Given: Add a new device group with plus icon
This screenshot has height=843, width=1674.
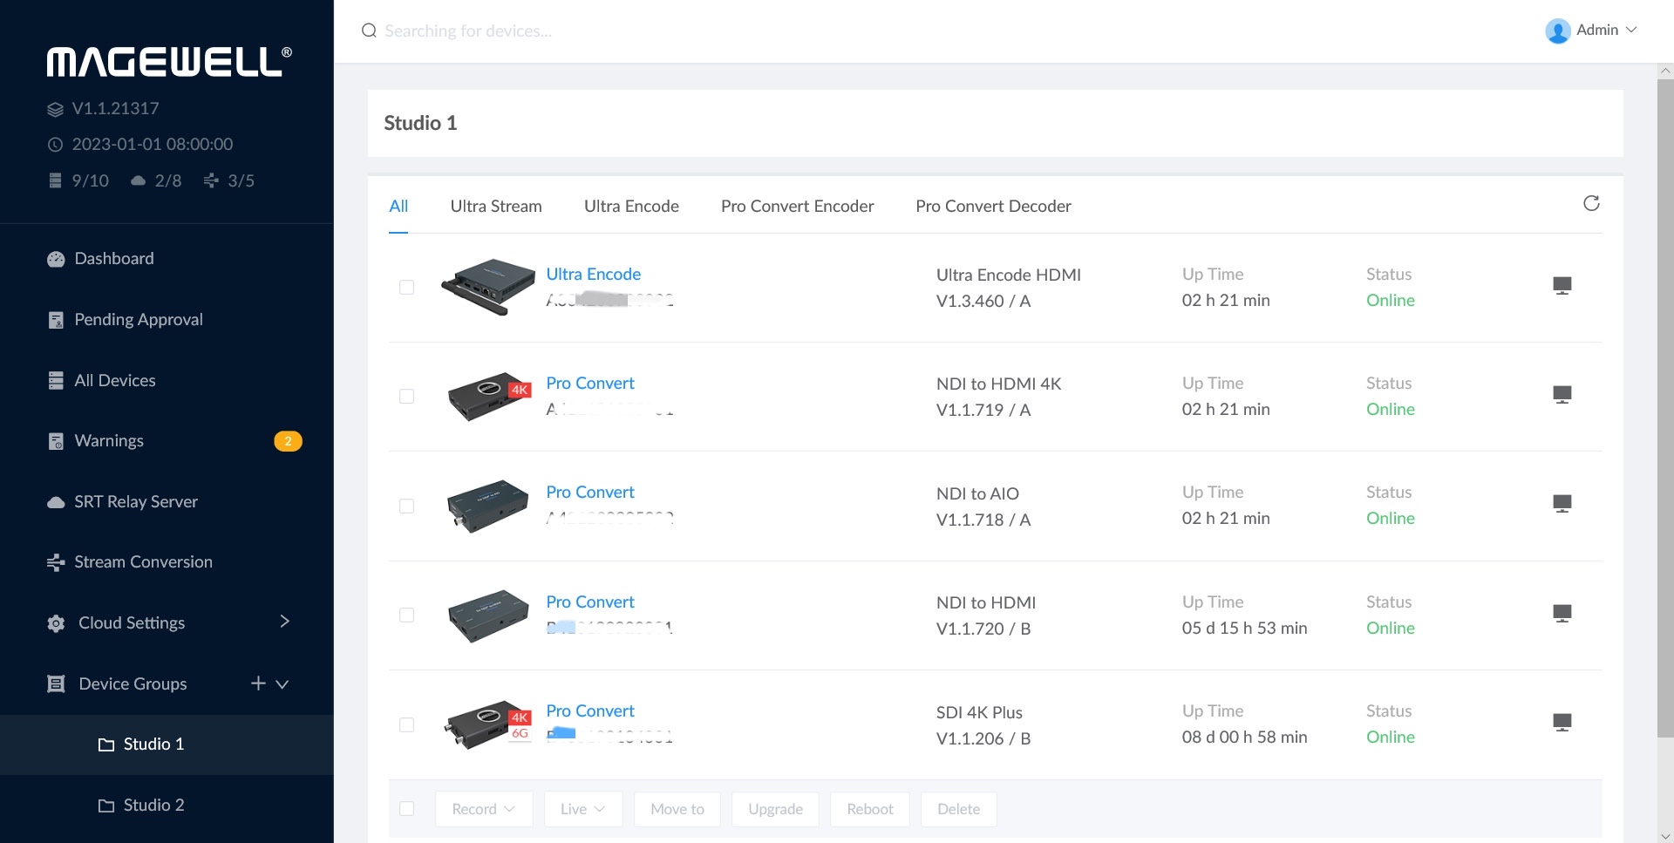Looking at the screenshot, I should coord(258,683).
